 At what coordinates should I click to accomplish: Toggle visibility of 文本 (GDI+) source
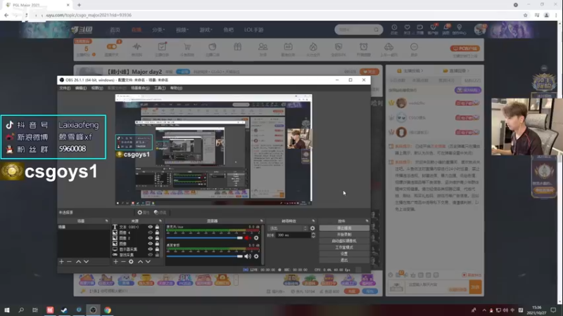point(150,227)
